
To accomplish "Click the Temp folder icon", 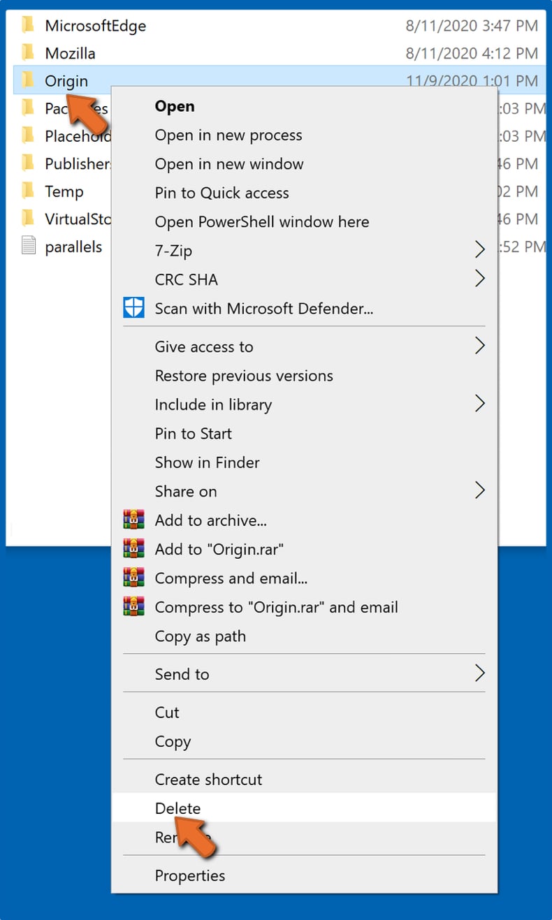I will [28, 191].
